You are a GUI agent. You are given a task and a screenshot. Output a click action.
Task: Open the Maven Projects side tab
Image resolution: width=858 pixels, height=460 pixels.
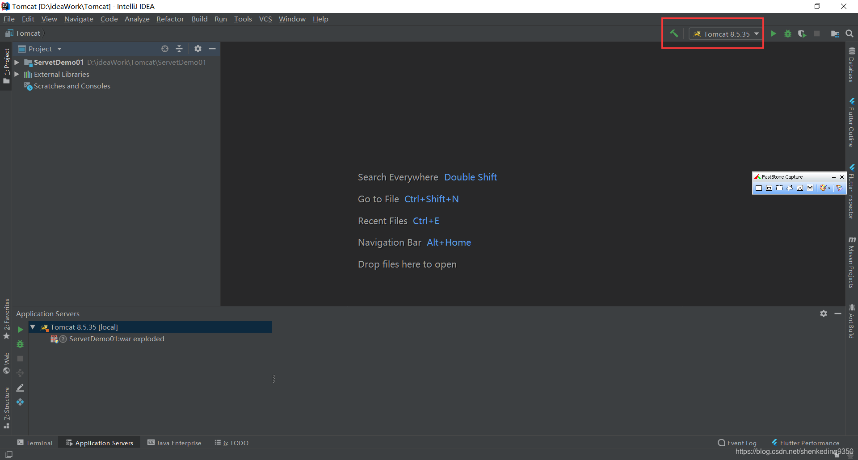point(852,263)
